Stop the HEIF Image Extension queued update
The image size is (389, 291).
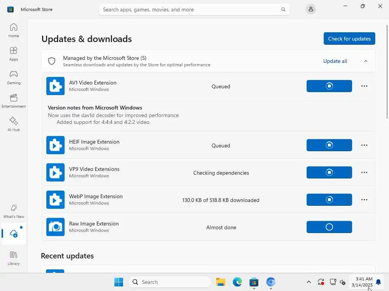coord(329,145)
